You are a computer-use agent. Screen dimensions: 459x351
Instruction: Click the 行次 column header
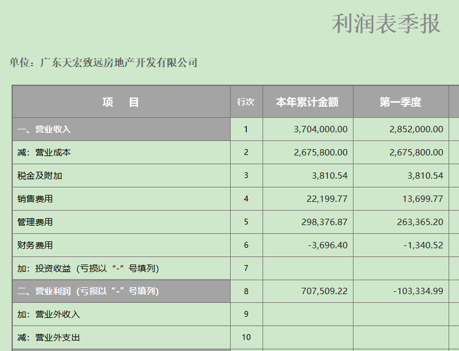246,102
